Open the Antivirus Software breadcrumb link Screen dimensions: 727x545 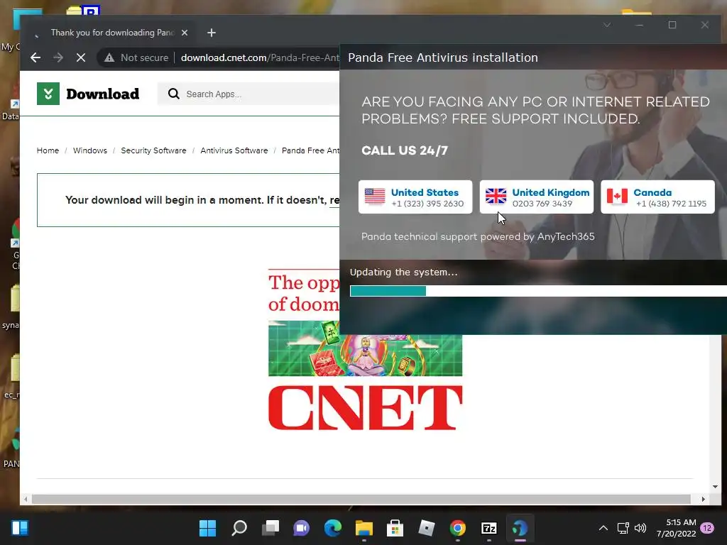pyautogui.click(x=234, y=150)
